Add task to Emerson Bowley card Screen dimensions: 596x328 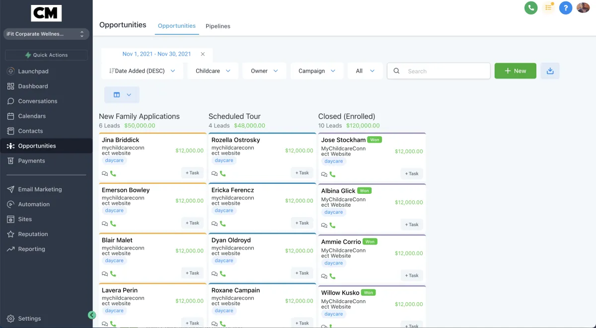click(x=192, y=223)
